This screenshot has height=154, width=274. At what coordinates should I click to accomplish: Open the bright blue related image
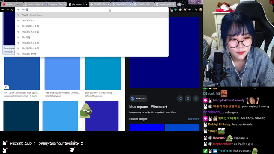(x=146, y=127)
